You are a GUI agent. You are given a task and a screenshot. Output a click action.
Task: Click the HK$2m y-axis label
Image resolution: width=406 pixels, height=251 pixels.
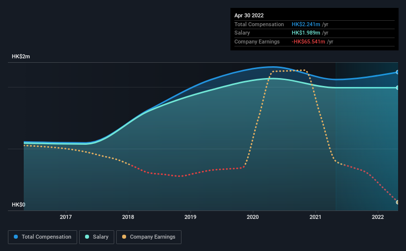(x=21, y=56)
